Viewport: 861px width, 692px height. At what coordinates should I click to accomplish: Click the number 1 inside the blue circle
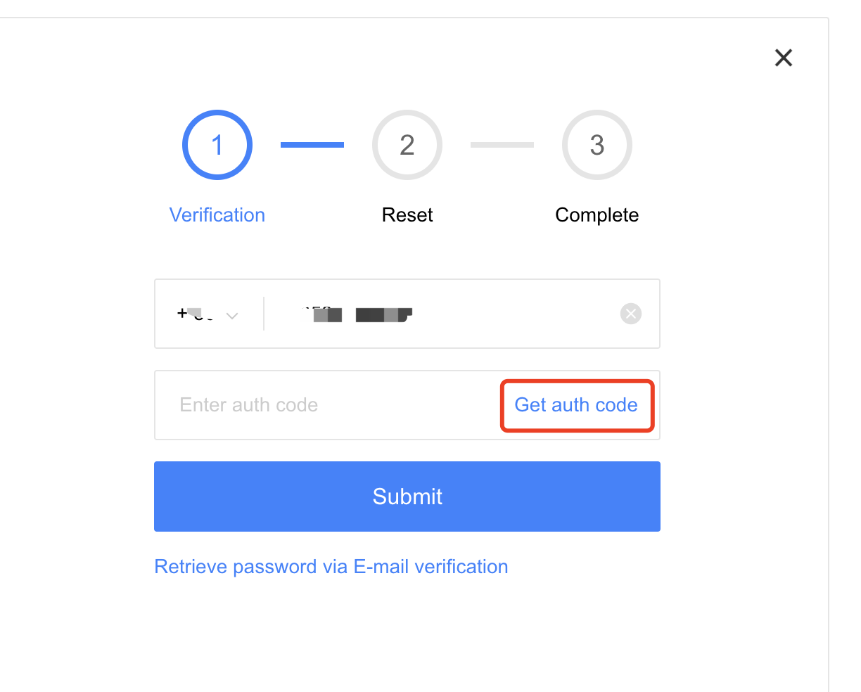pyautogui.click(x=217, y=145)
